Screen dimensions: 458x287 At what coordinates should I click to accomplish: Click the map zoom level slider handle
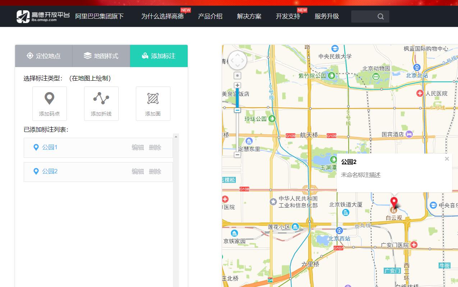(x=237, y=110)
